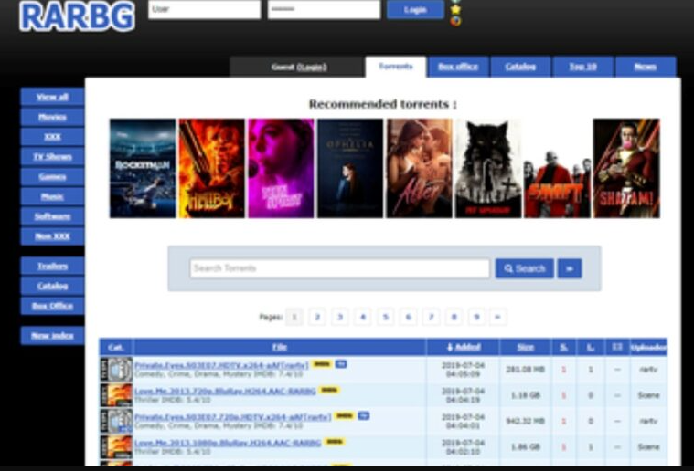This screenshot has height=471, width=694.
Task: Click the RARBG logo
Action: 77,16
